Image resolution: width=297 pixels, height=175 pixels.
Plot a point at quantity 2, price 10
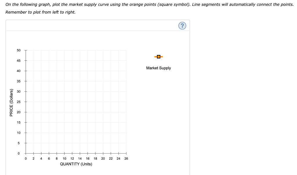click(x=33, y=133)
